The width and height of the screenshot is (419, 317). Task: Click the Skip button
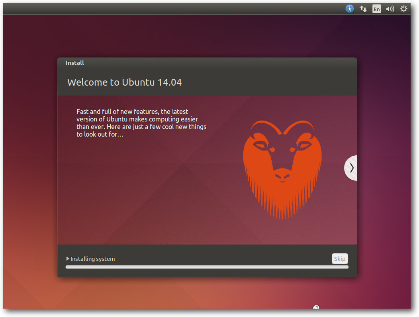coord(340,258)
